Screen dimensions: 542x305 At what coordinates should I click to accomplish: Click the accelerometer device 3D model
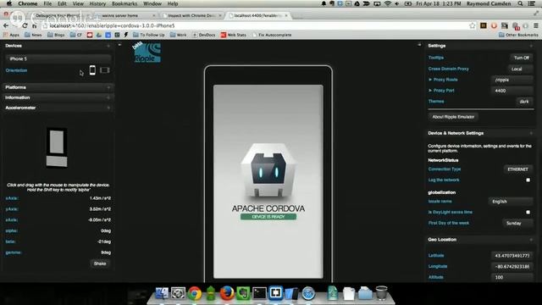57,147
